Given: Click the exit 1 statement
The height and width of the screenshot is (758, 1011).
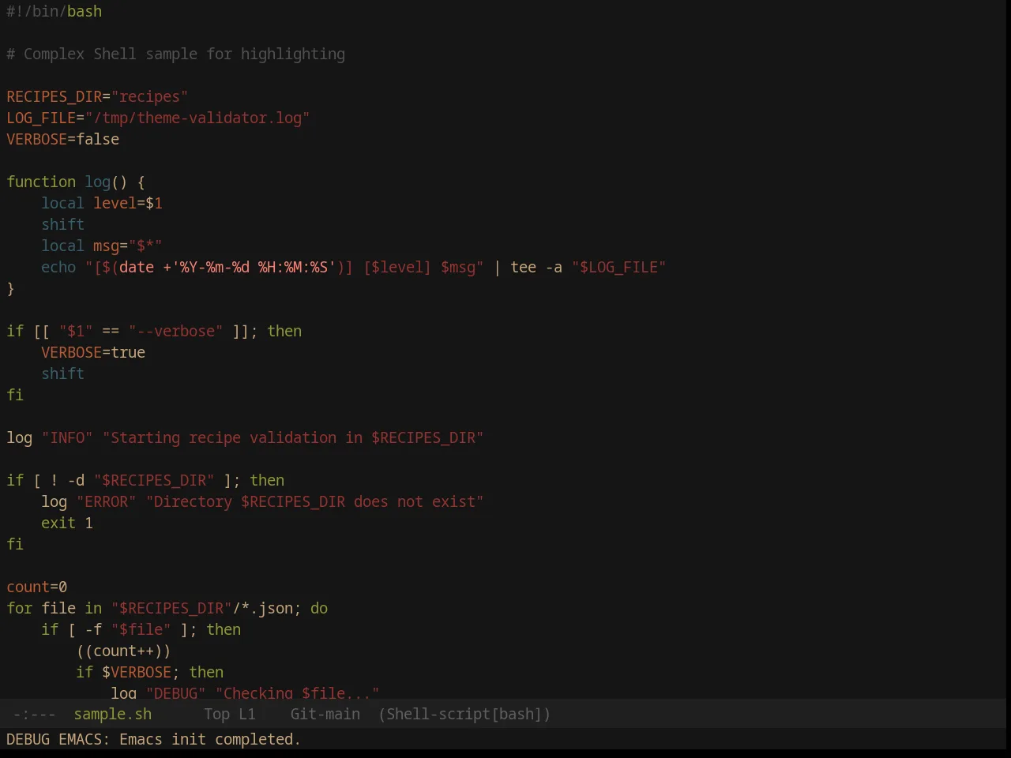Looking at the screenshot, I should coord(67,523).
